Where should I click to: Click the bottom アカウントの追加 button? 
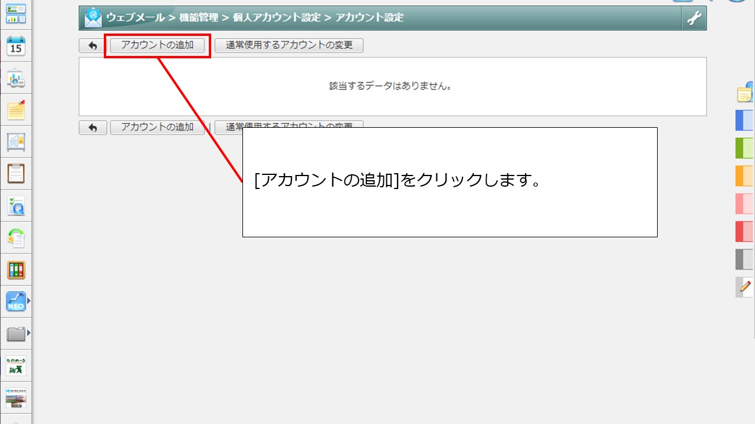coord(157,127)
